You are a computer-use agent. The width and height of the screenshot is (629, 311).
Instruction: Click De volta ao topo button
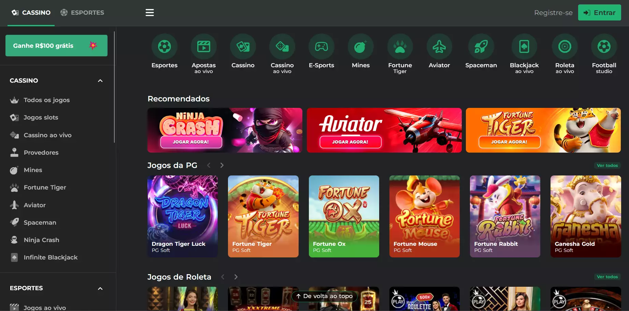[324, 296]
